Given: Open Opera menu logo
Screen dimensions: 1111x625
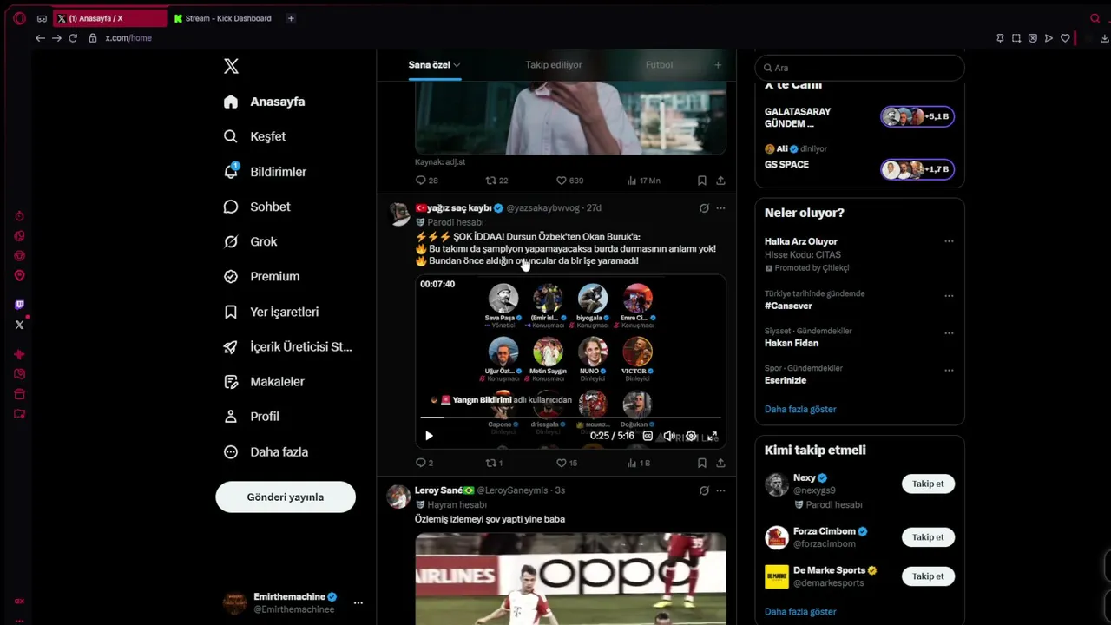Looking at the screenshot, I should click(x=19, y=18).
